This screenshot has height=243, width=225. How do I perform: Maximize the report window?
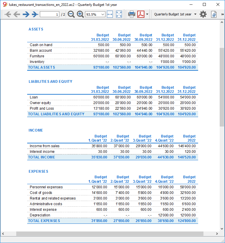[x=204, y=4]
